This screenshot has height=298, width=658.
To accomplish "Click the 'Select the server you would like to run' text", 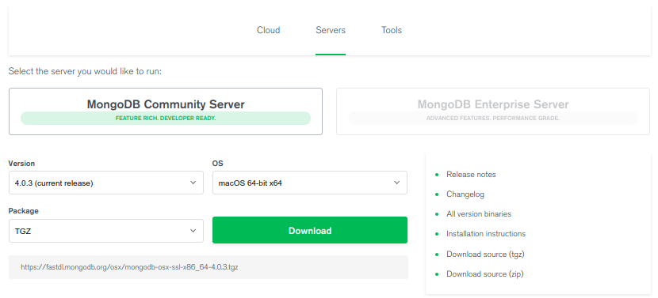I will 85,72.
